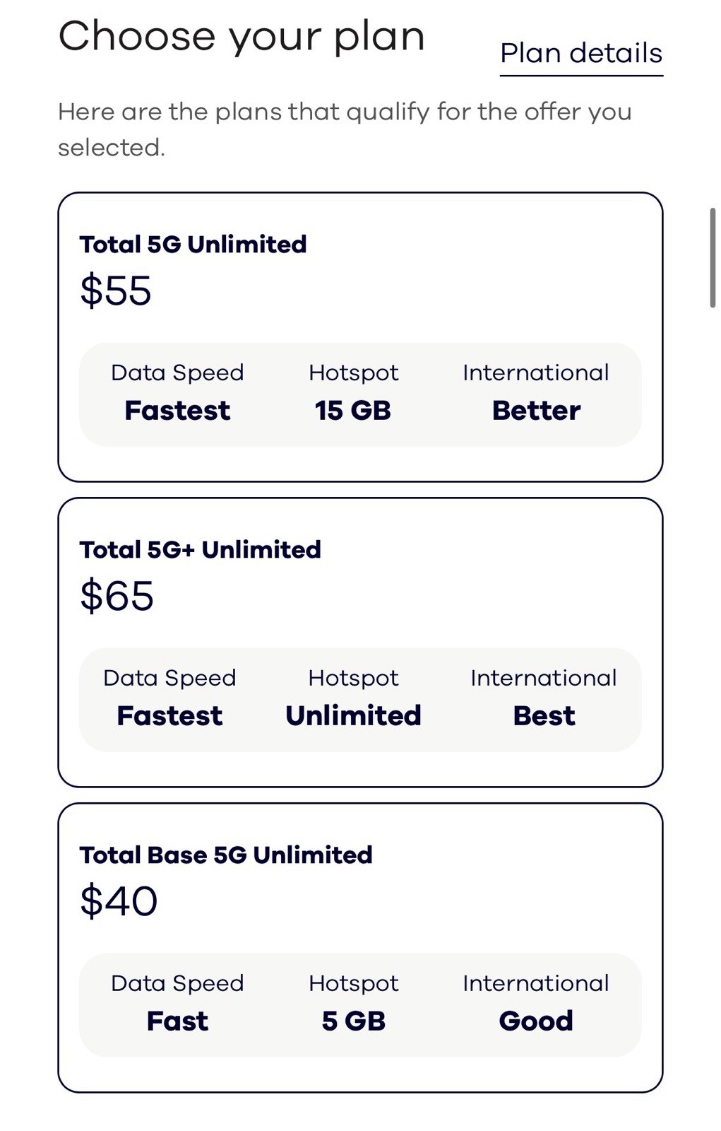Choose the Total 5G+ Unlimited plan title
Screen dimensions: 721x1131
point(200,550)
